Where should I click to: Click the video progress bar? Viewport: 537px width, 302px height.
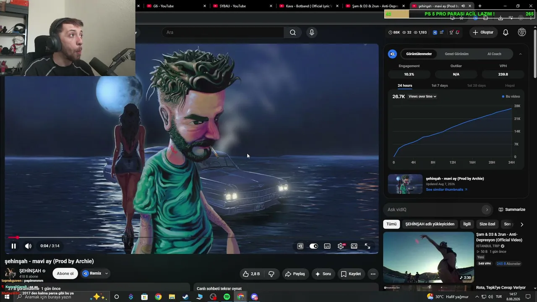click(x=192, y=237)
